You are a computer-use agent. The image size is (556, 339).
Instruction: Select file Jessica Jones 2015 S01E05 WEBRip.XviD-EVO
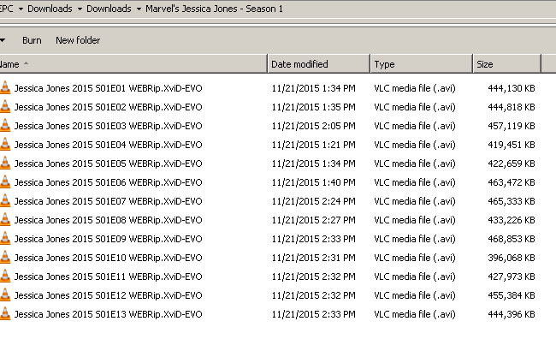point(108,164)
